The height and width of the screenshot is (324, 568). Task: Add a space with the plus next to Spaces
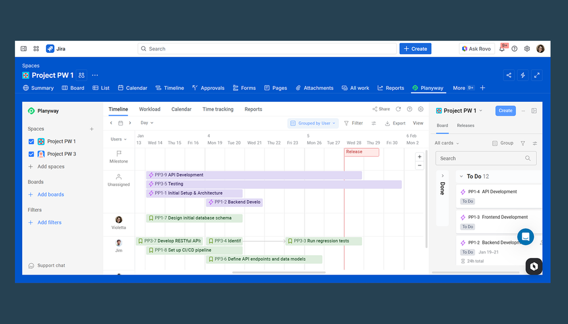[x=92, y=129]
